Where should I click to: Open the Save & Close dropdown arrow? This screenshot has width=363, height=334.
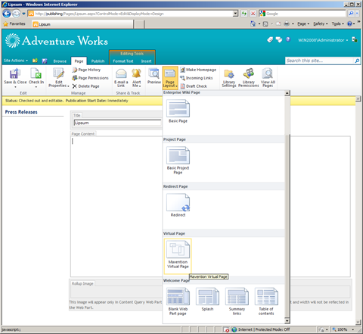pos(15,87)
